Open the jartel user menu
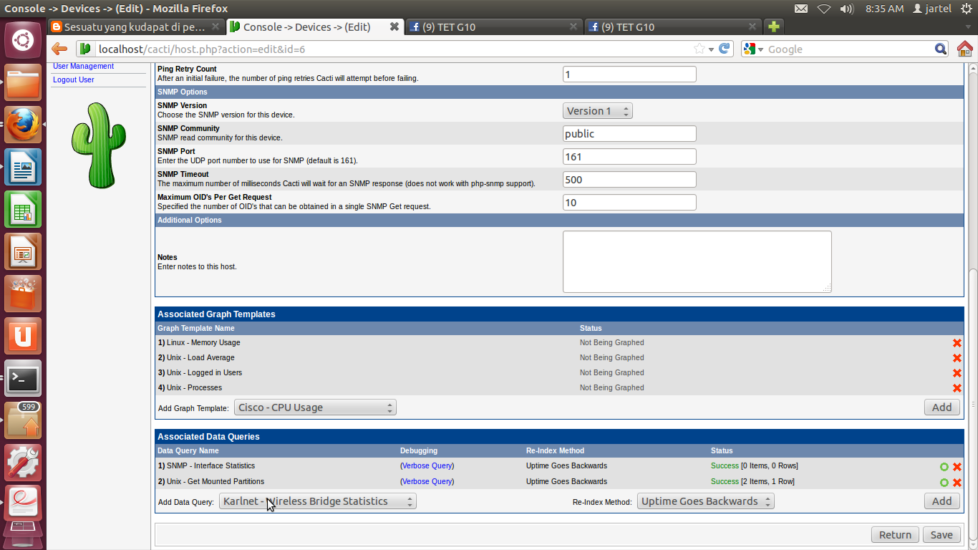Image resolution: width=978 pixels, height=550 pixels. coord(932,9)
